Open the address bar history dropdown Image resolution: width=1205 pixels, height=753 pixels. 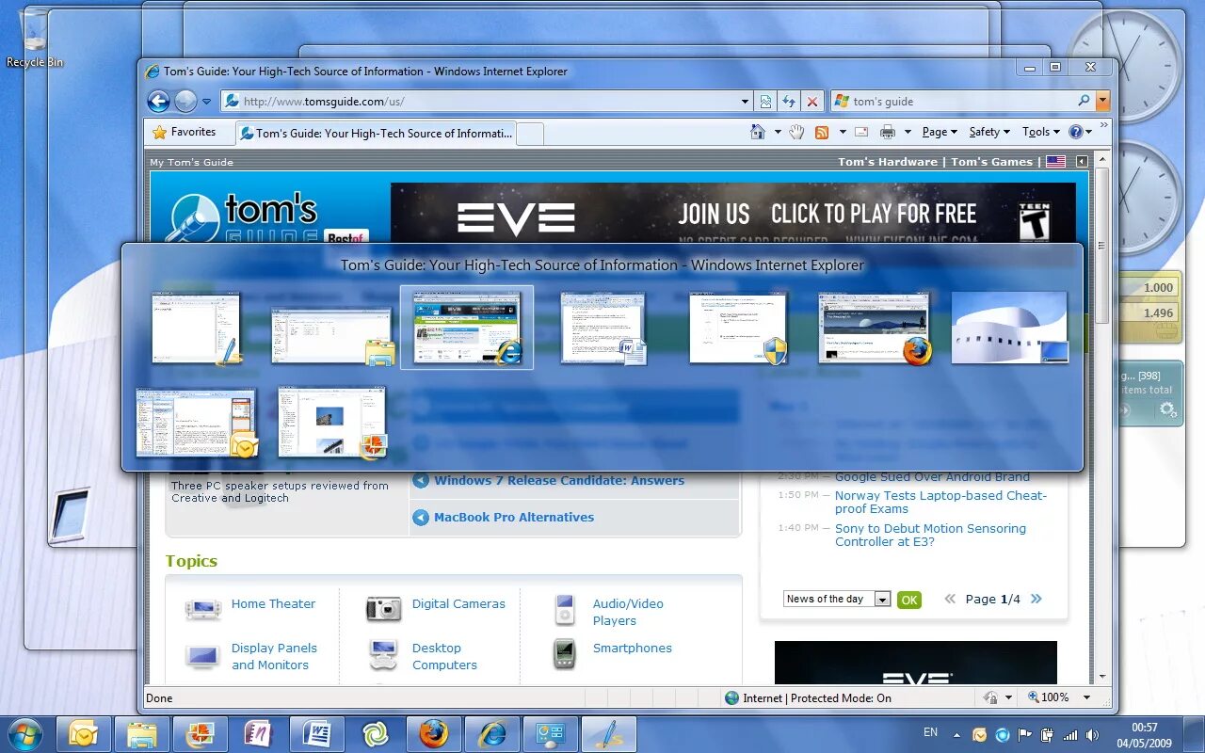744,101
